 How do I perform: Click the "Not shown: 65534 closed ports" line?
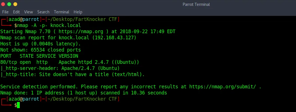tap(41, 50)
